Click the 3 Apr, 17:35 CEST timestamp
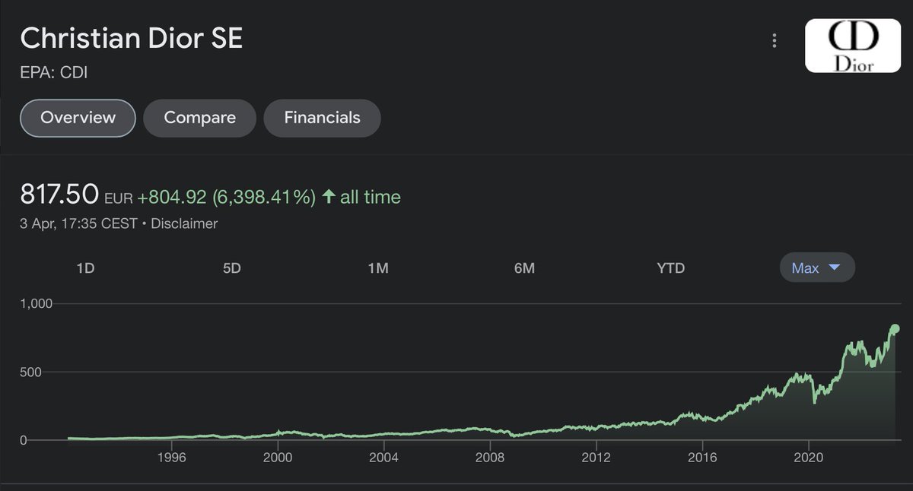Viewport: 913px width, 491px height. pos(78,223)
